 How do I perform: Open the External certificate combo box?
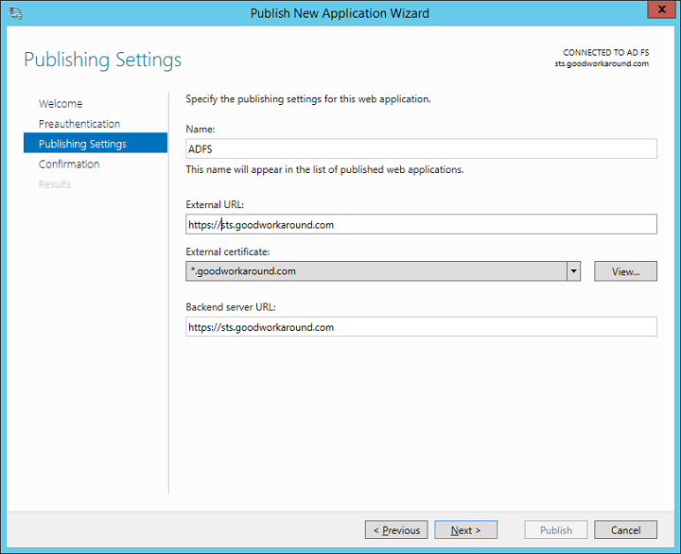pos(376,271)
